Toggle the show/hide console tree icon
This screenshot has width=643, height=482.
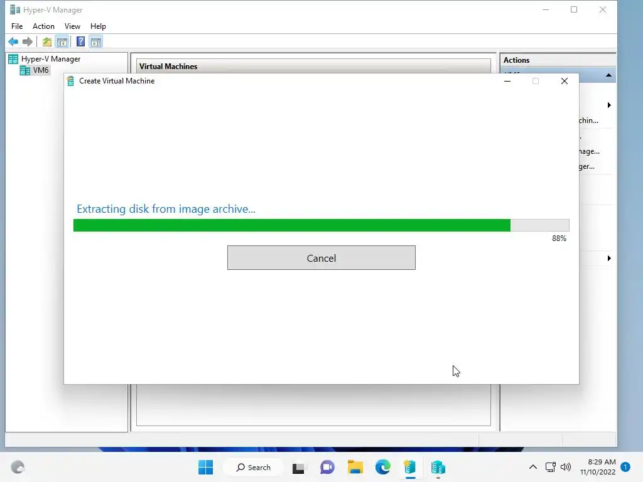(62, 41)
